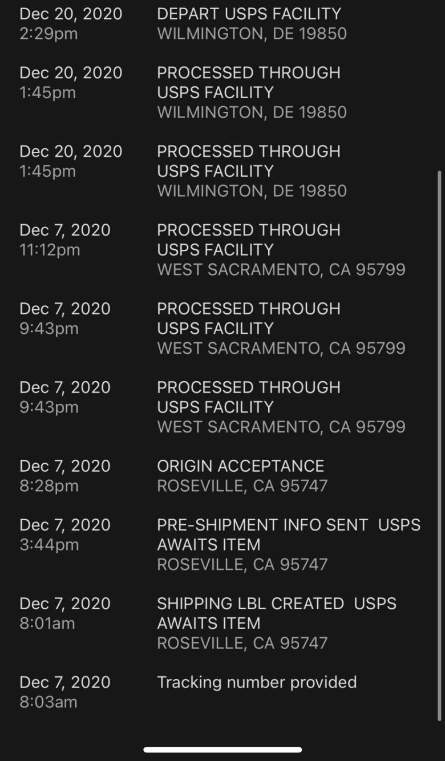Select the Dec 7 3:44pm timestamp
The height and width of the screenshot is (761, 445).
[x=65, y=535]
